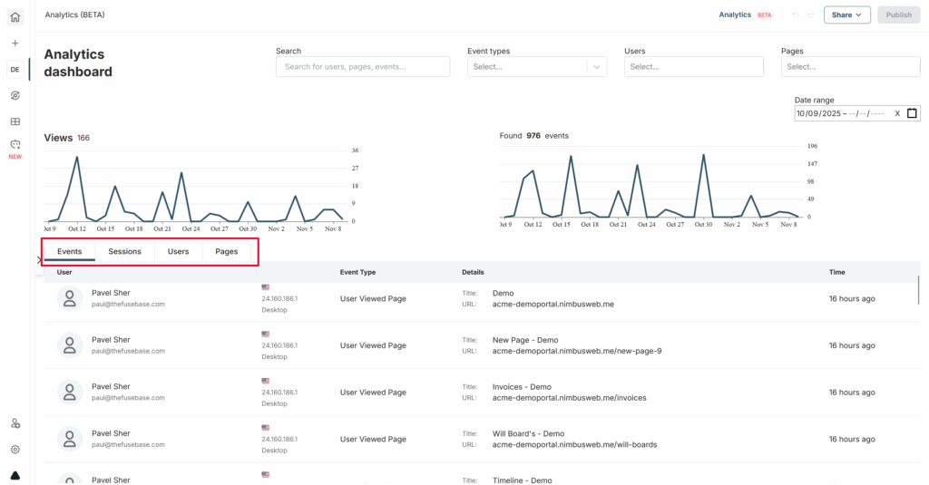Click the plus icon to add new
Screen dimensions: 929x485
15,44
